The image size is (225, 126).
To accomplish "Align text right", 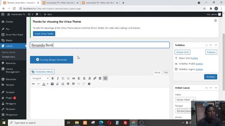I will pos(89,78).
